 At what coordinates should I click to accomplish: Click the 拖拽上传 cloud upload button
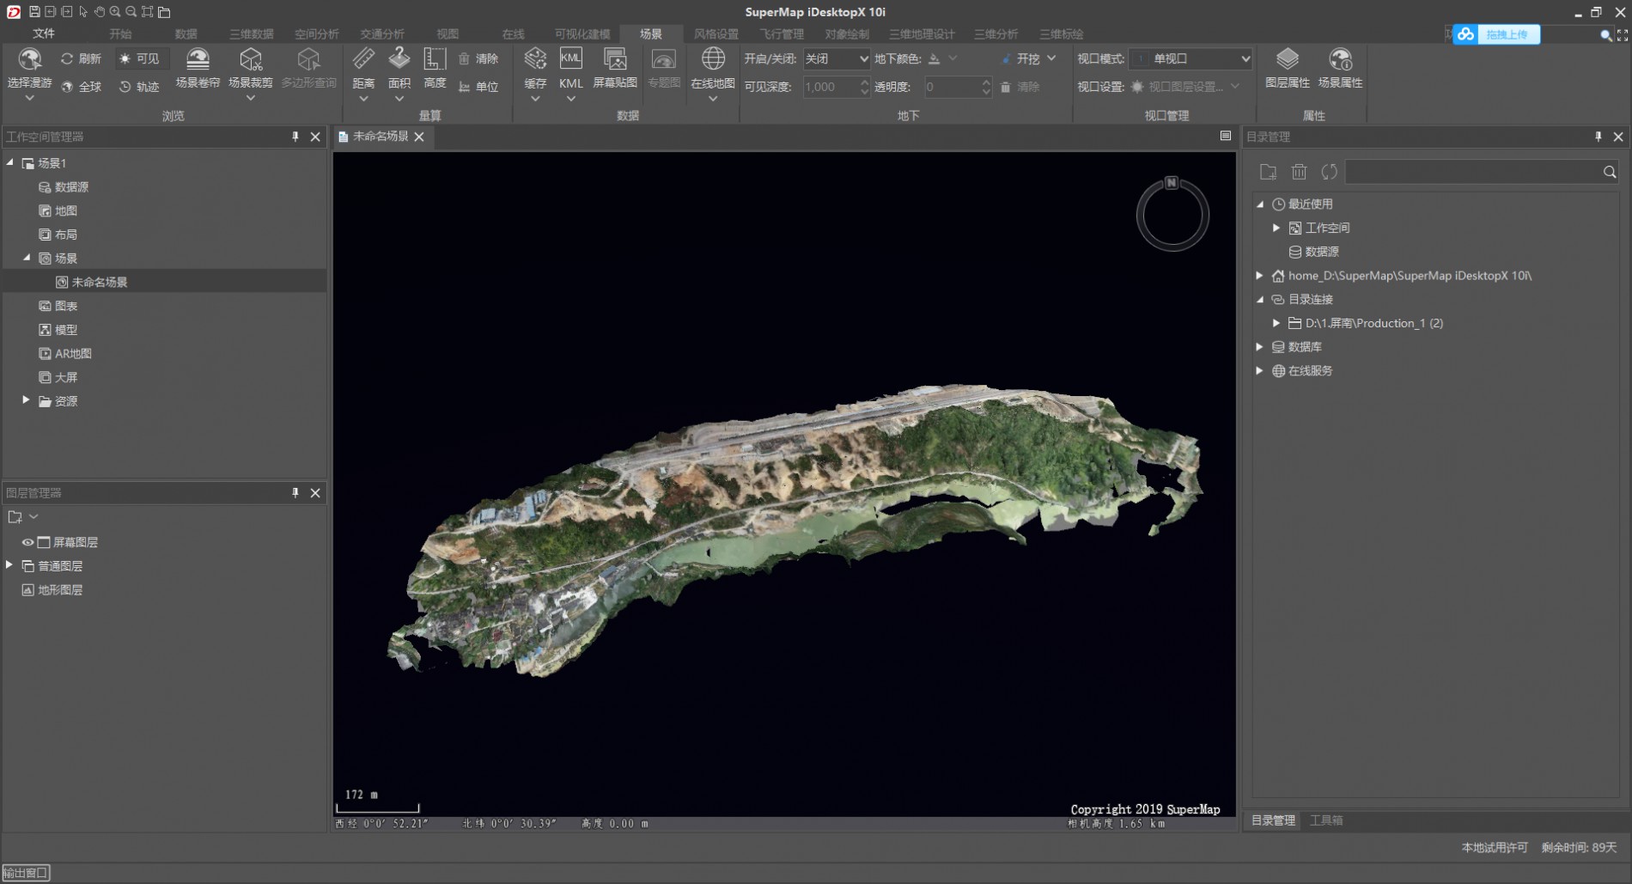pyautogui.click(x=1496, y=34)
